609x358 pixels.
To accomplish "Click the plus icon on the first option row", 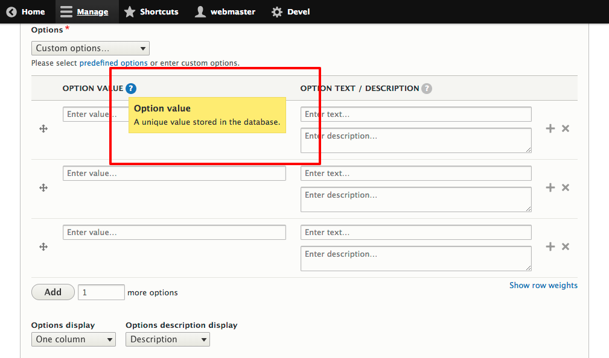I will click(x=550, y=128).
